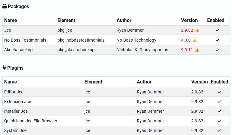Click warning icon beside Akeebabackup version 9.9.11

(x=197, y=50)
